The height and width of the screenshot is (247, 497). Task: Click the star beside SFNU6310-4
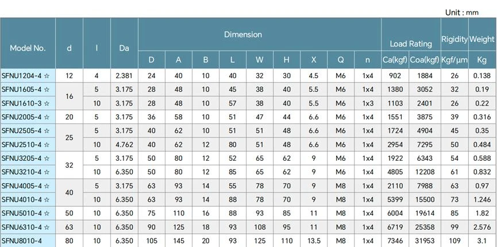click(47, 227)
